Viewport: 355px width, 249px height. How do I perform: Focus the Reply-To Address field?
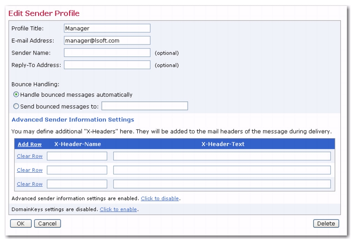107,65
